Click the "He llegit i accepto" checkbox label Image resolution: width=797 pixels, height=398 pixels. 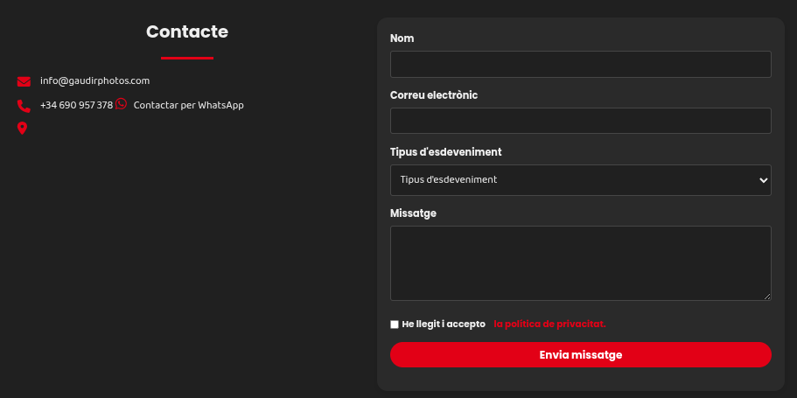444,324
